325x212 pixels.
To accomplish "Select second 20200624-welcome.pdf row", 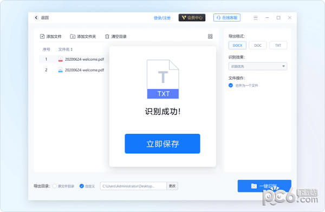I will [x=74, y=70].
